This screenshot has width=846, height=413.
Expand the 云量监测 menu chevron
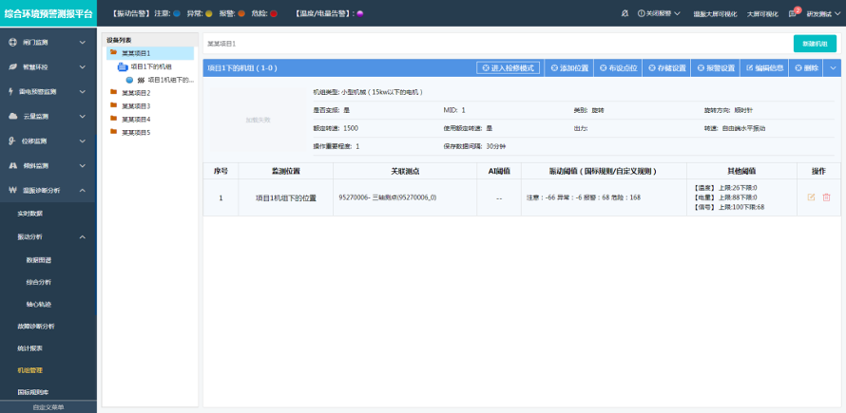tap(82, 117)
